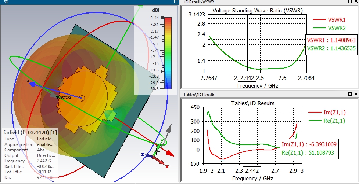Click the upper arrow marker on the dBi color ramp
Viewport: 359px width, 184px height.
coord(162,18)
